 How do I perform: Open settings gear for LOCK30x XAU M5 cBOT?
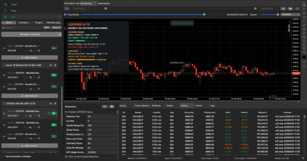55,103
